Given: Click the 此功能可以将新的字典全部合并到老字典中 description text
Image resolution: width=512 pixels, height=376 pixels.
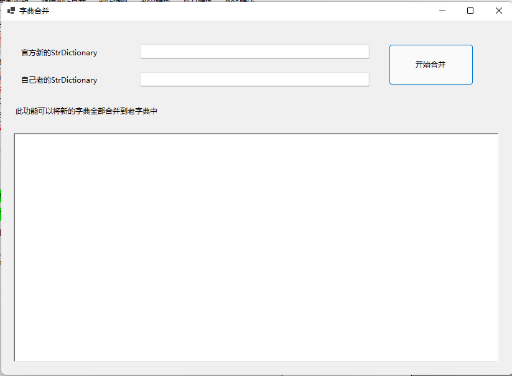Looking at the screenshot, I should 86,111.
